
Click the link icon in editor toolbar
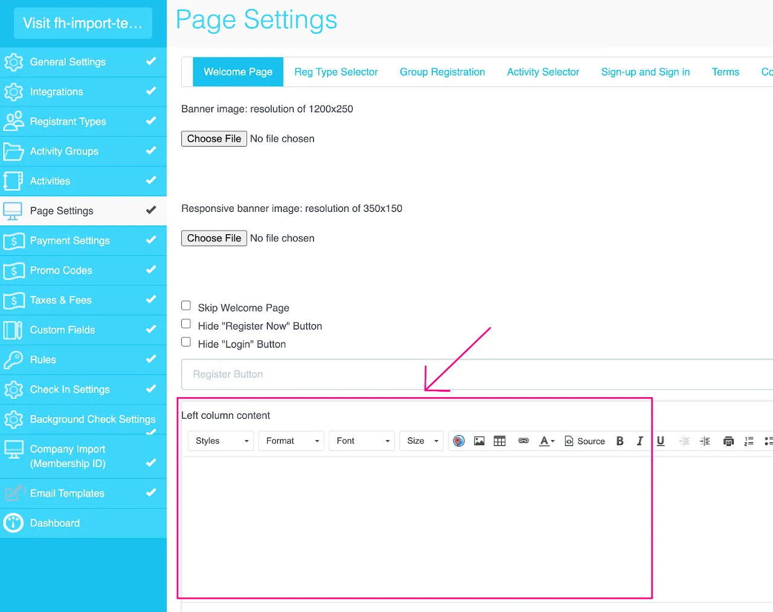[x=524, y=441]
